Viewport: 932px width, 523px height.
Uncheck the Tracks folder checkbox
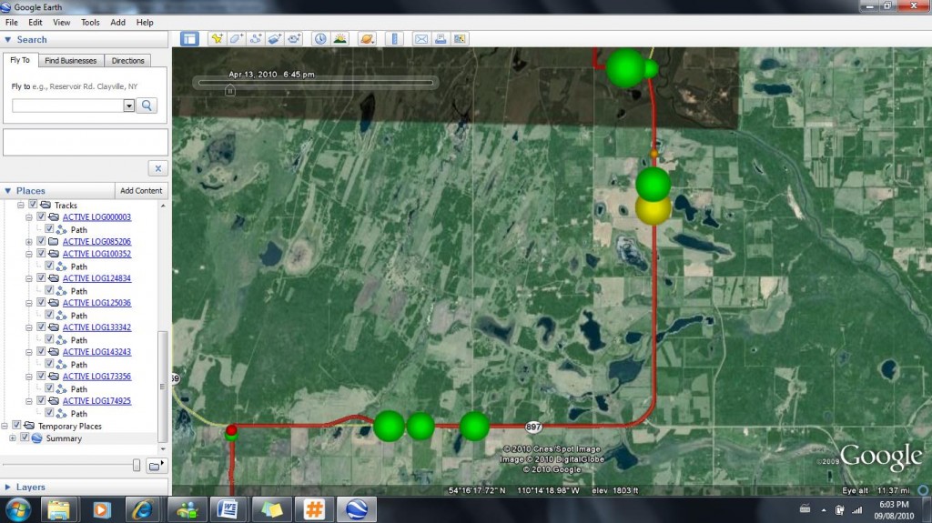point(33,205)
